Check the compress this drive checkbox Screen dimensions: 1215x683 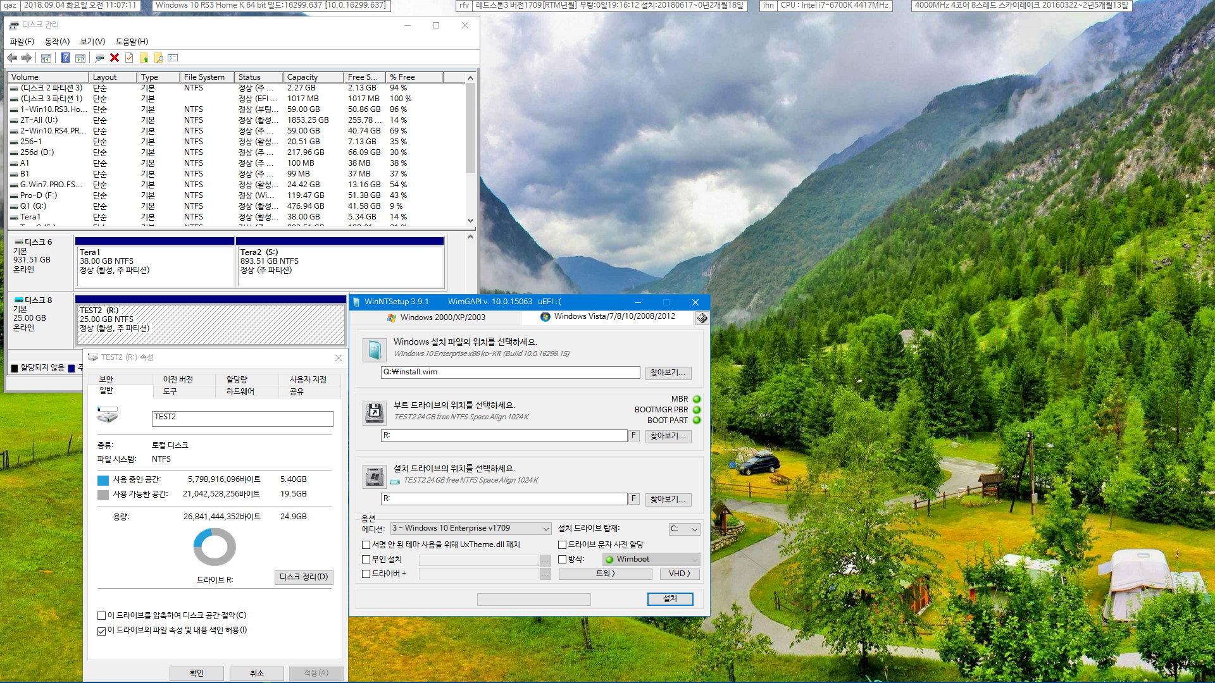tap(101, 616)
